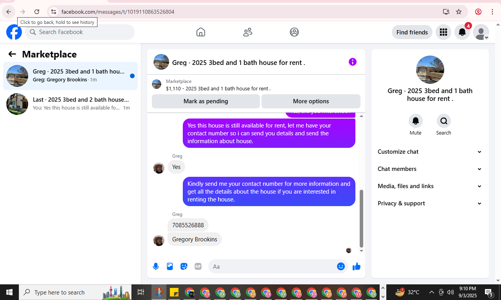Viewport: 501px width, 300px height.
Task: Open Facebook notifications bell
Action: [x=462, y=32]
